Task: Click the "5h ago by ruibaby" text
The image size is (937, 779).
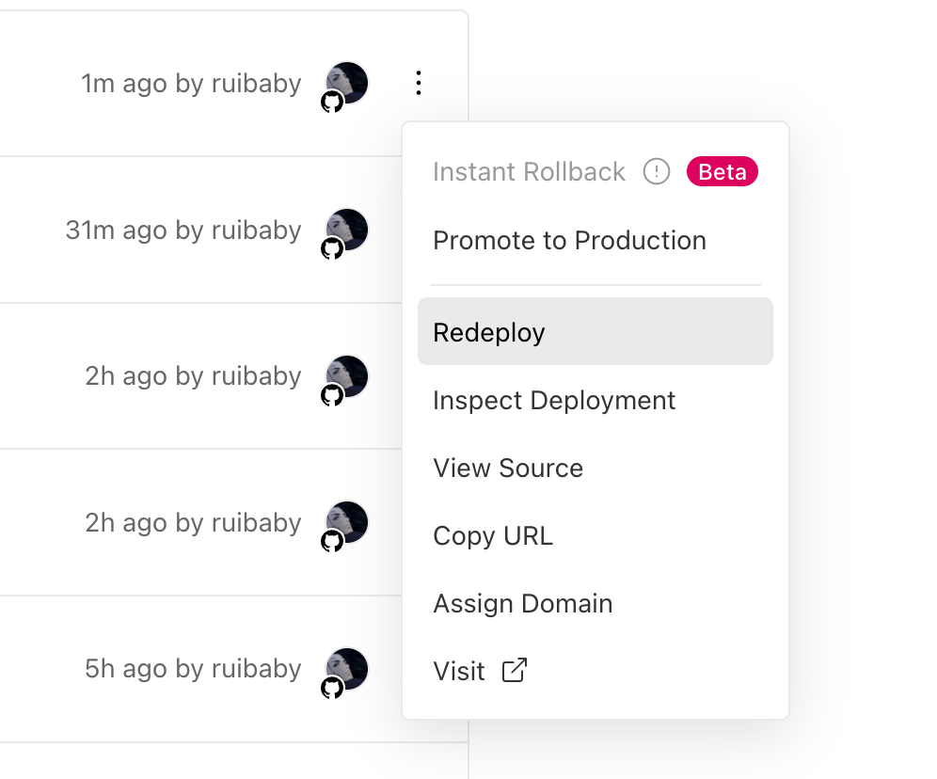Action: tap(193, 669)
